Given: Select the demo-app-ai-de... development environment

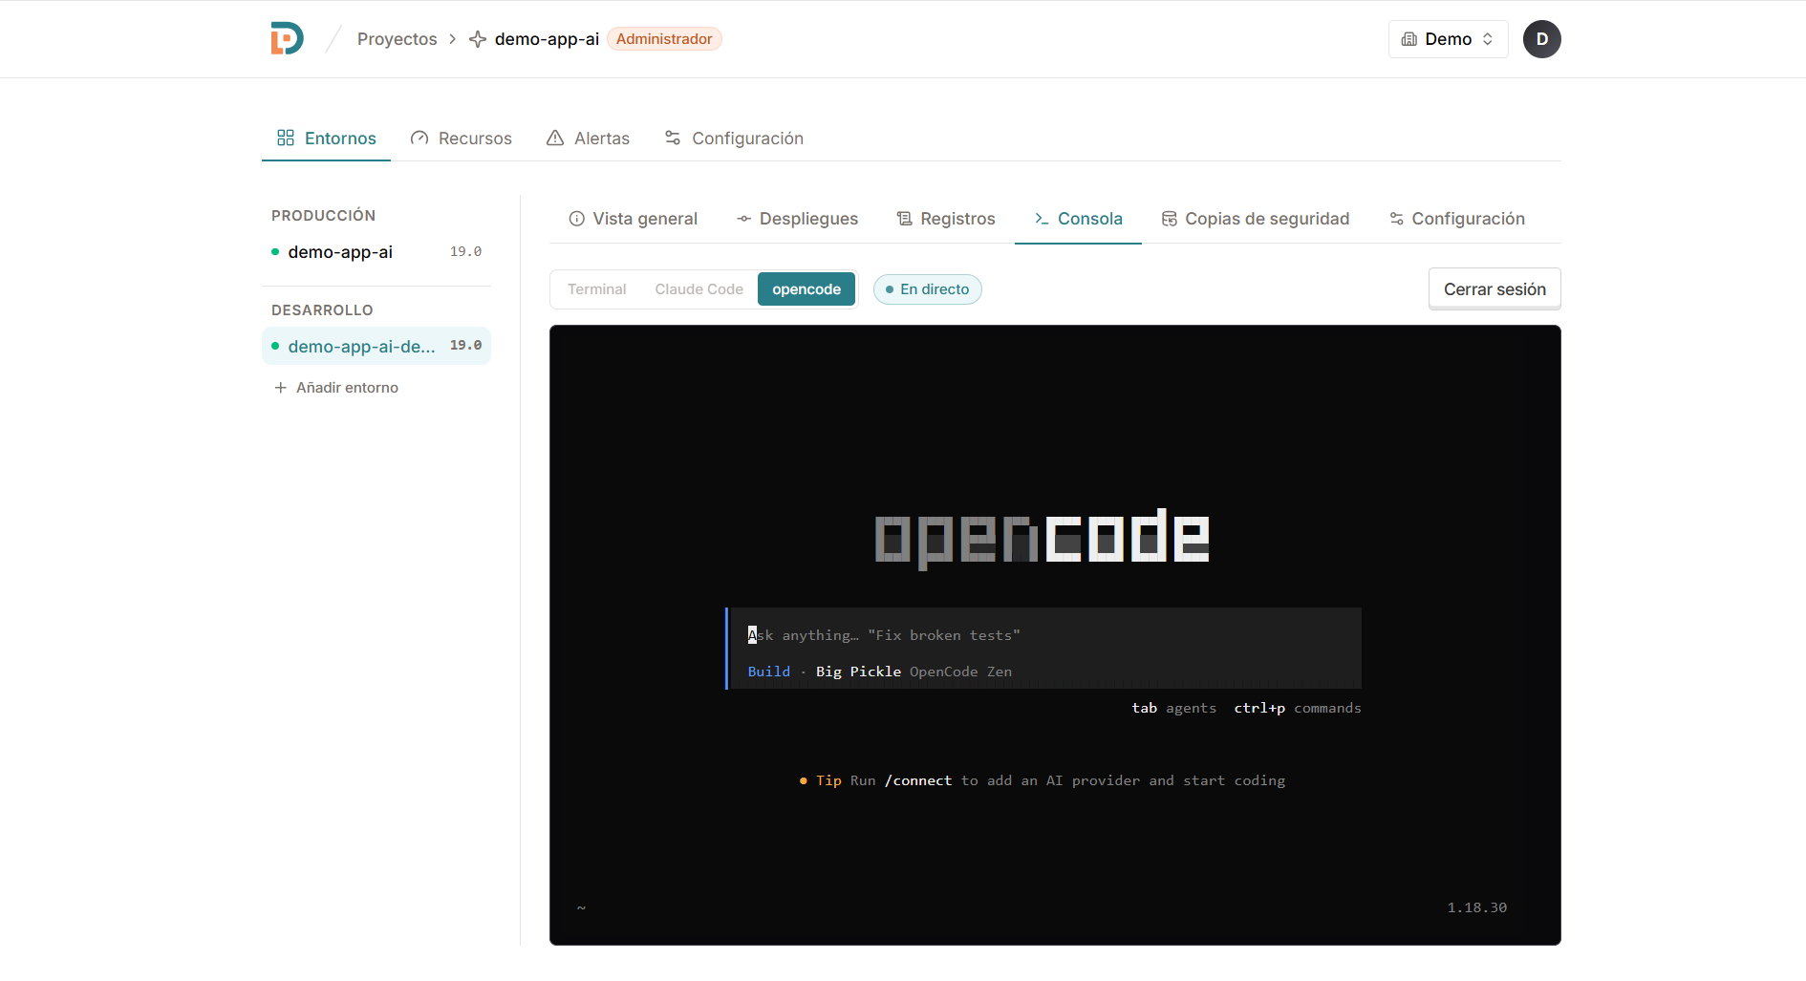Looking at the screenshot, I should tap(376, 346).
